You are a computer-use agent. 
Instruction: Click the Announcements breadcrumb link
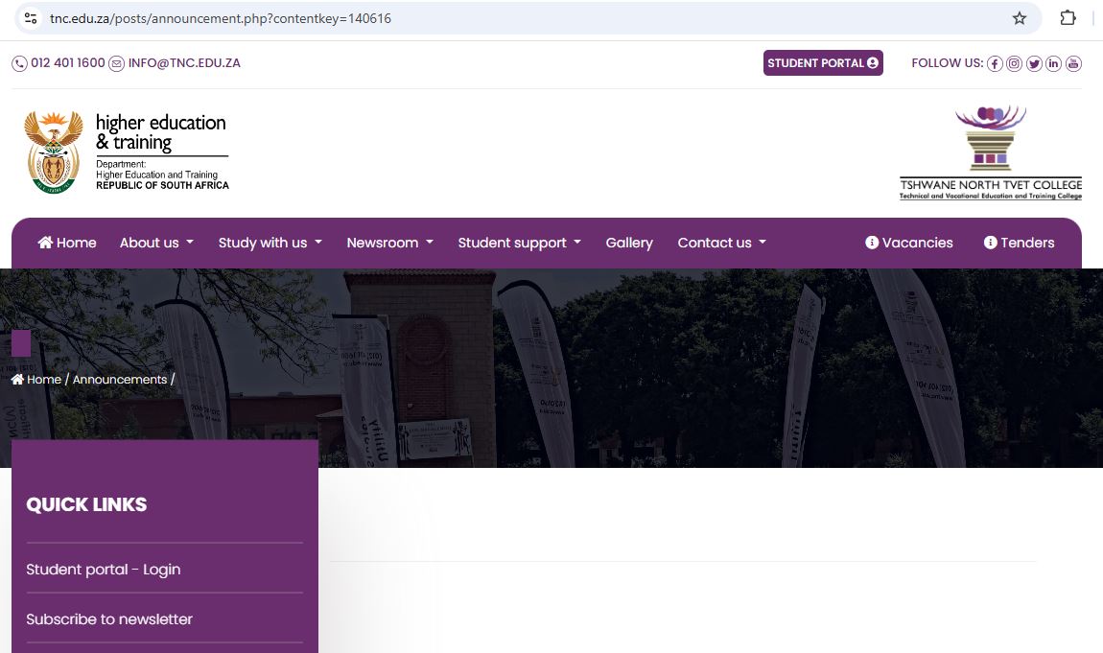120,380
